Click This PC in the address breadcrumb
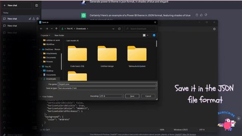 (x=70, y=29)
